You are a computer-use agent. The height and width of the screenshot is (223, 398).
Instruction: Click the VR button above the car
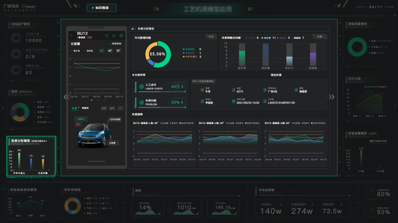(120, 108)
